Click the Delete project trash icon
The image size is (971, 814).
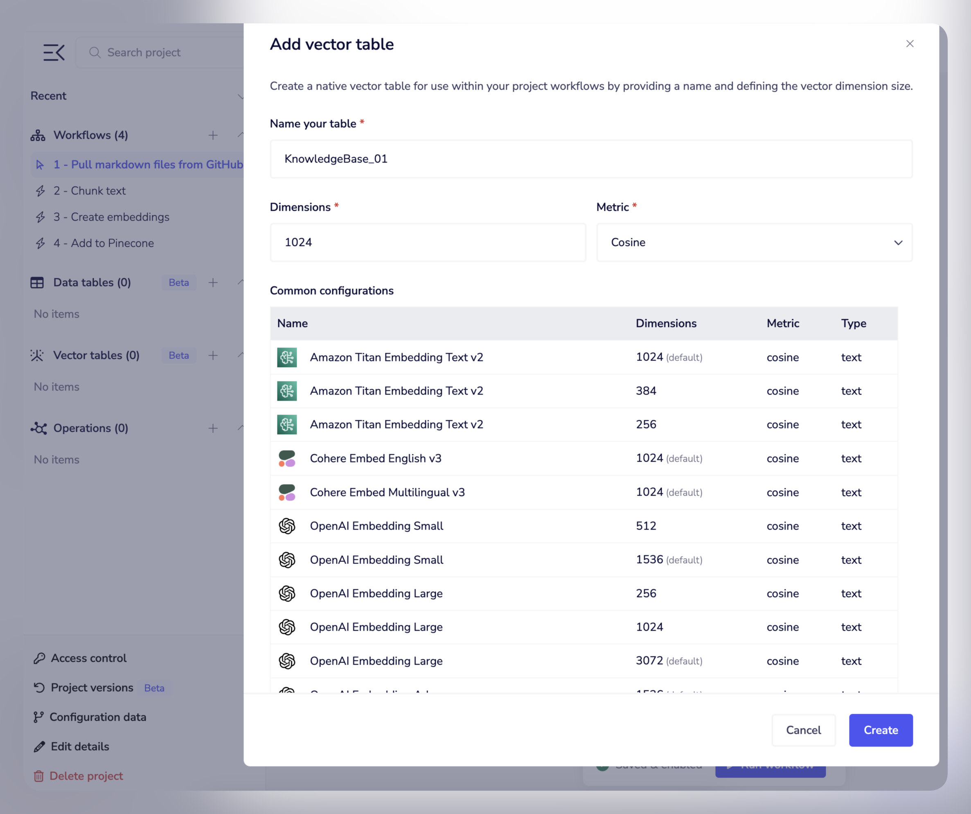39,776
